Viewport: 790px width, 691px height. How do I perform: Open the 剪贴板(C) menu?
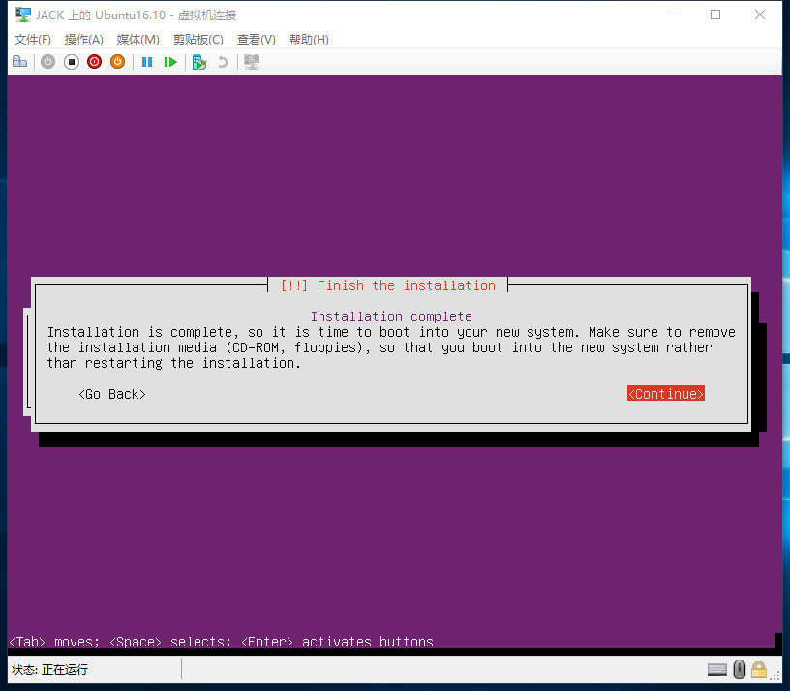[x=198, y=40]
